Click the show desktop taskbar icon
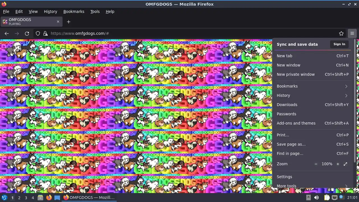The height and width of the screenshot is (202, 359). (57, 198)
